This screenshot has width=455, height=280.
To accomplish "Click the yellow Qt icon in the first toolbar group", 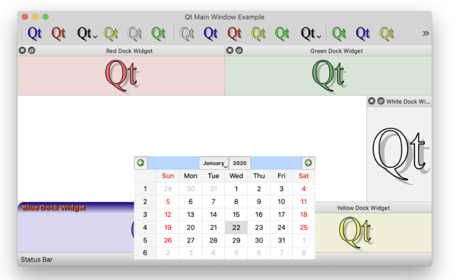I will coord(111,34).
